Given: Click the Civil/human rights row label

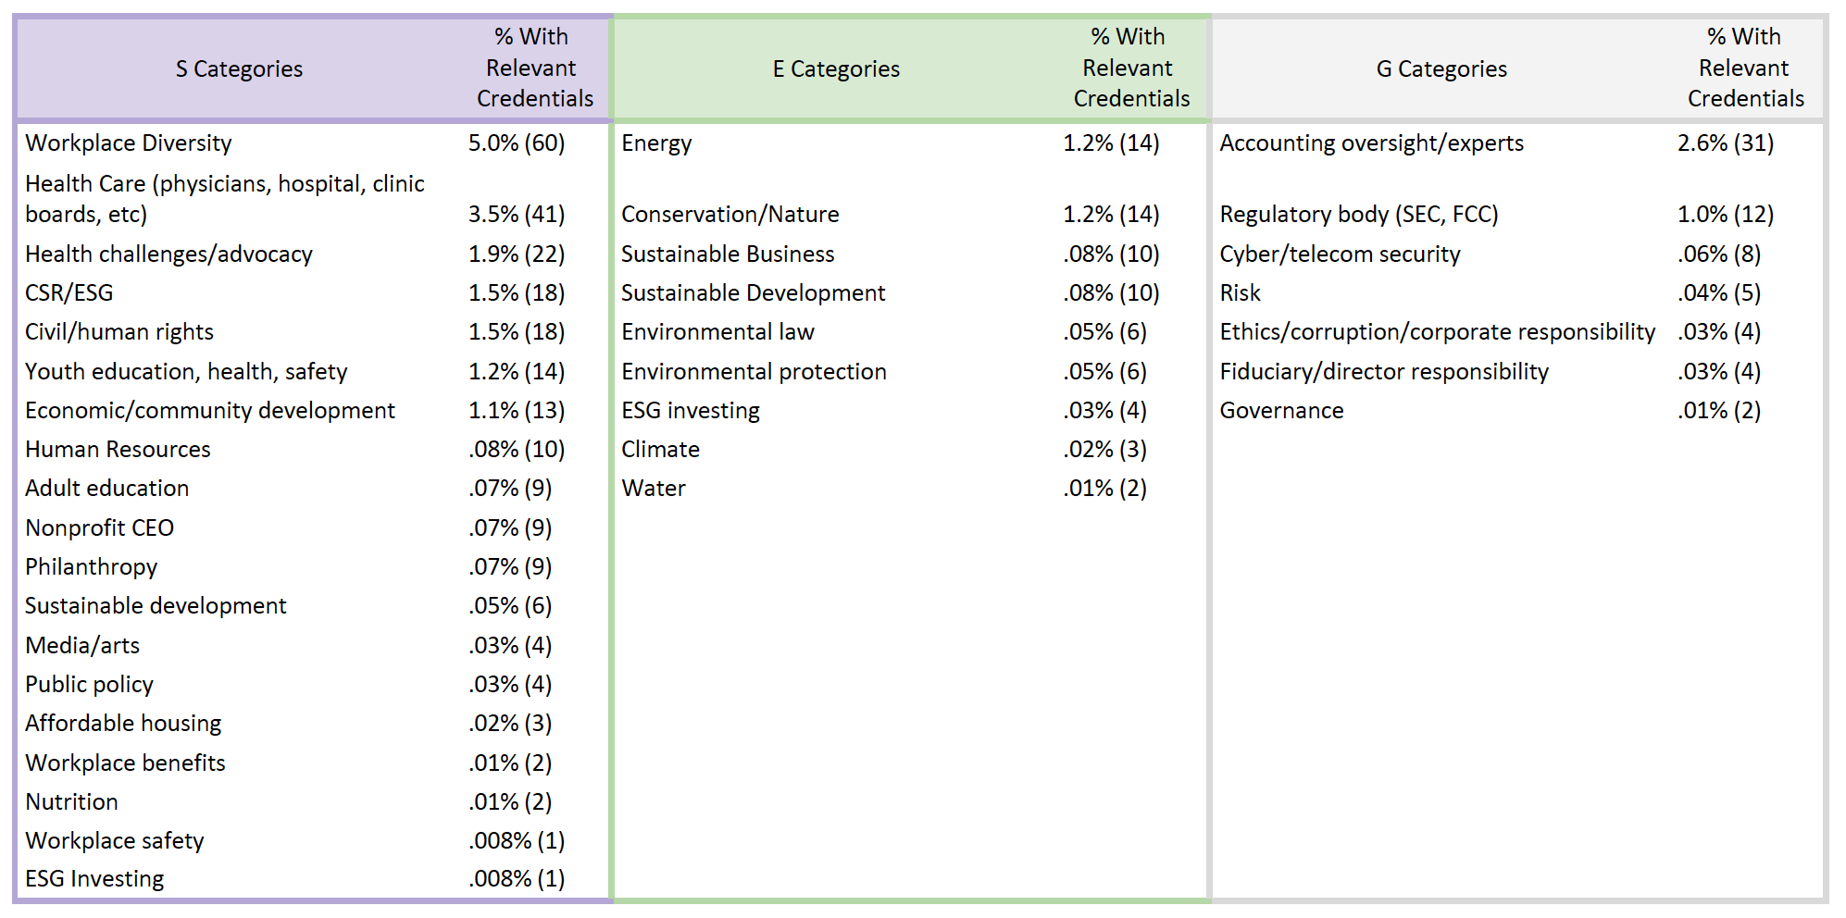Looking at the screenshot, I should pyautogui.click(x=119, y=332).
